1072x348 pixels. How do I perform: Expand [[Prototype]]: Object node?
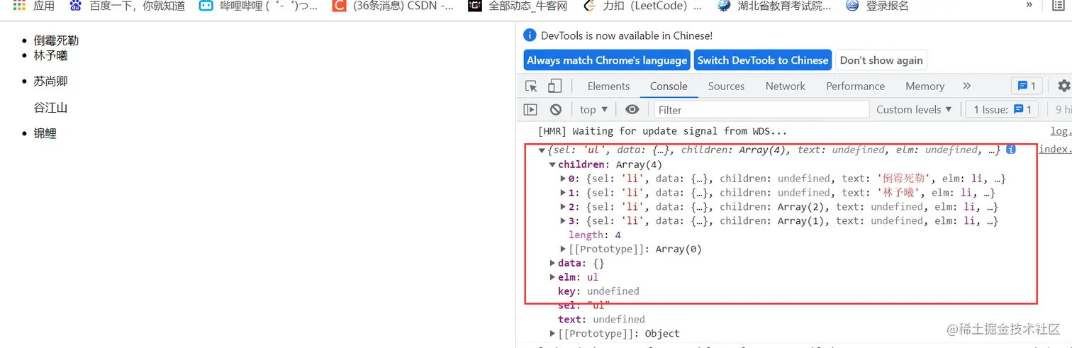point(553,334)
